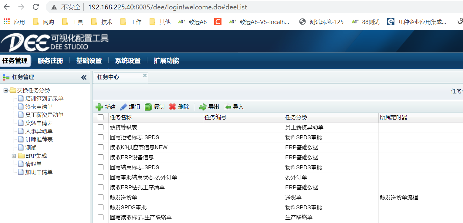Open 员工薪资异动单 in the task tree
This screenshot has height=223, width=463.
44,115
